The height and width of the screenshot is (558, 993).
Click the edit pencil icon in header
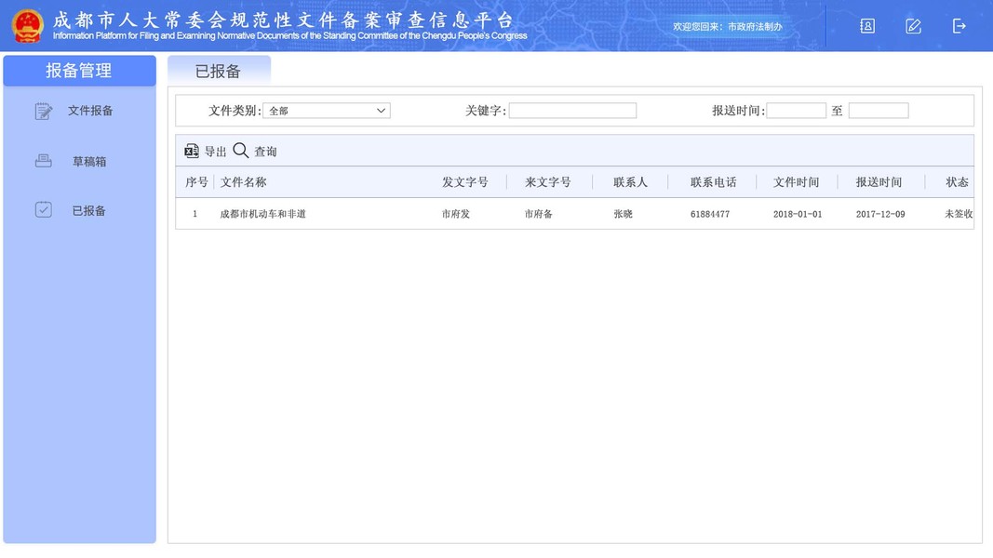tap(913, 26)
